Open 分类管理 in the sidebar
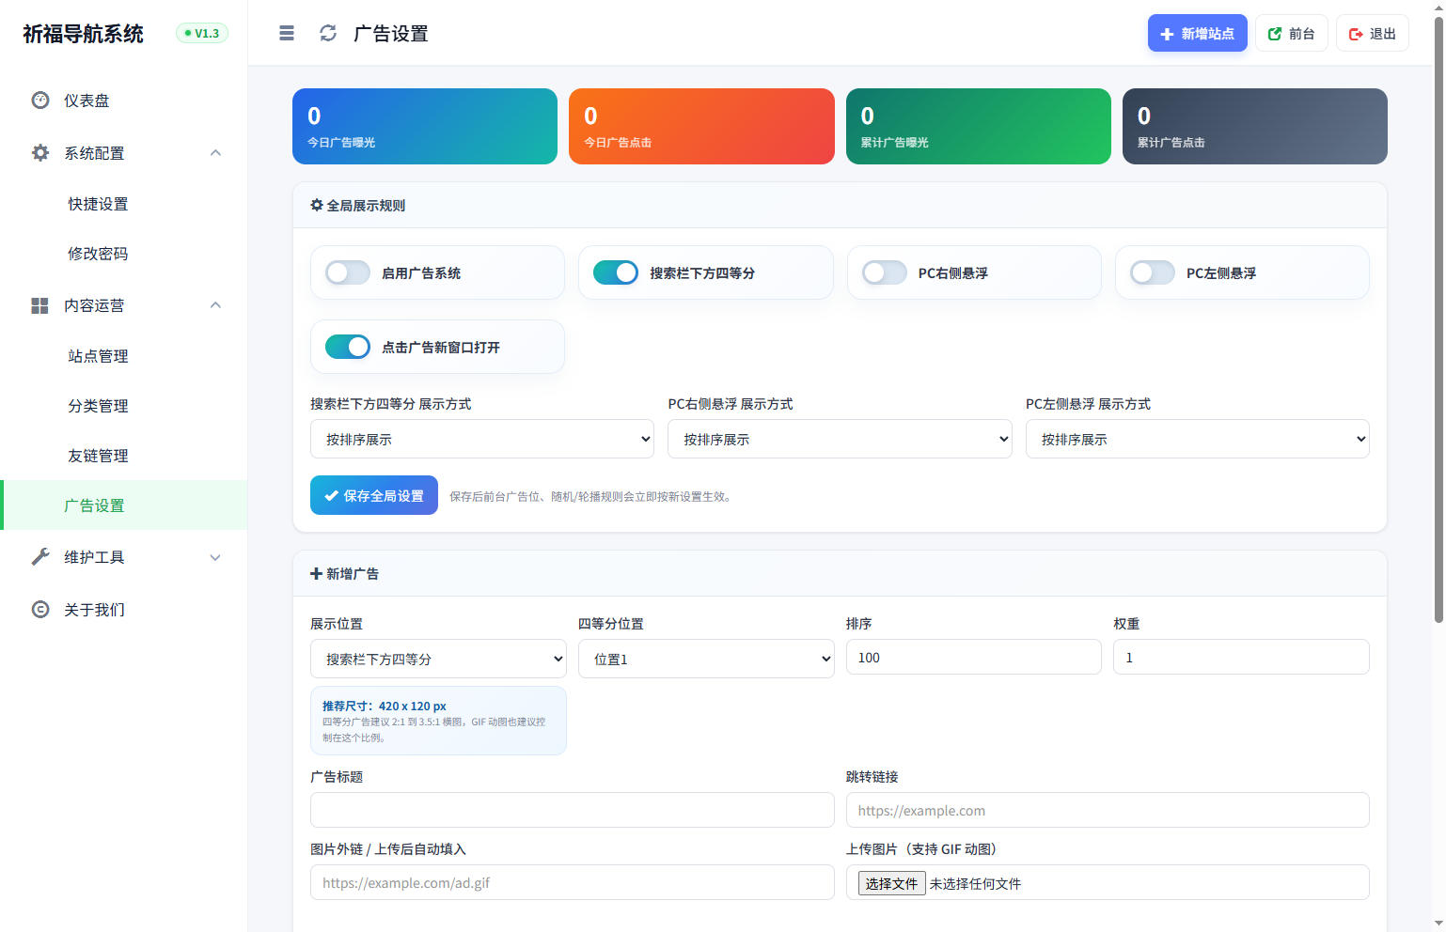This screenshot has width=1446, height=932. [124, 406]
